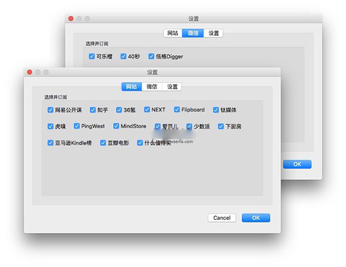Screen dimensions: 346x267
Task: Select 微信 tab in back window
Action: (193, 33)
